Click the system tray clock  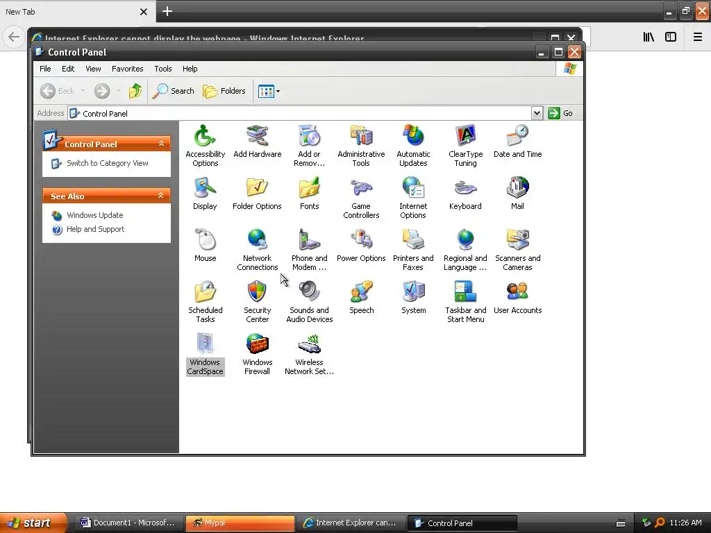pos(685,523)
